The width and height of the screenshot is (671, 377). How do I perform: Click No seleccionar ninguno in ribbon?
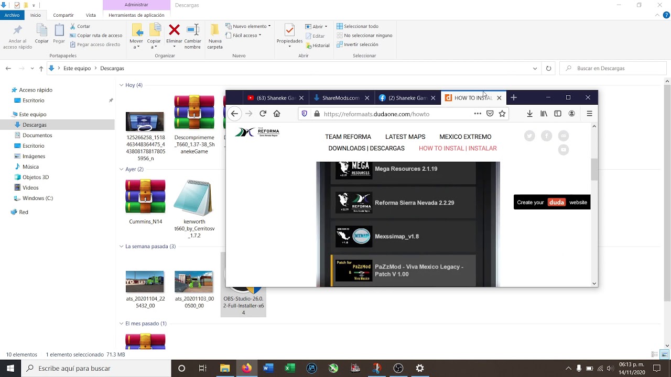(x=364, y=36)
